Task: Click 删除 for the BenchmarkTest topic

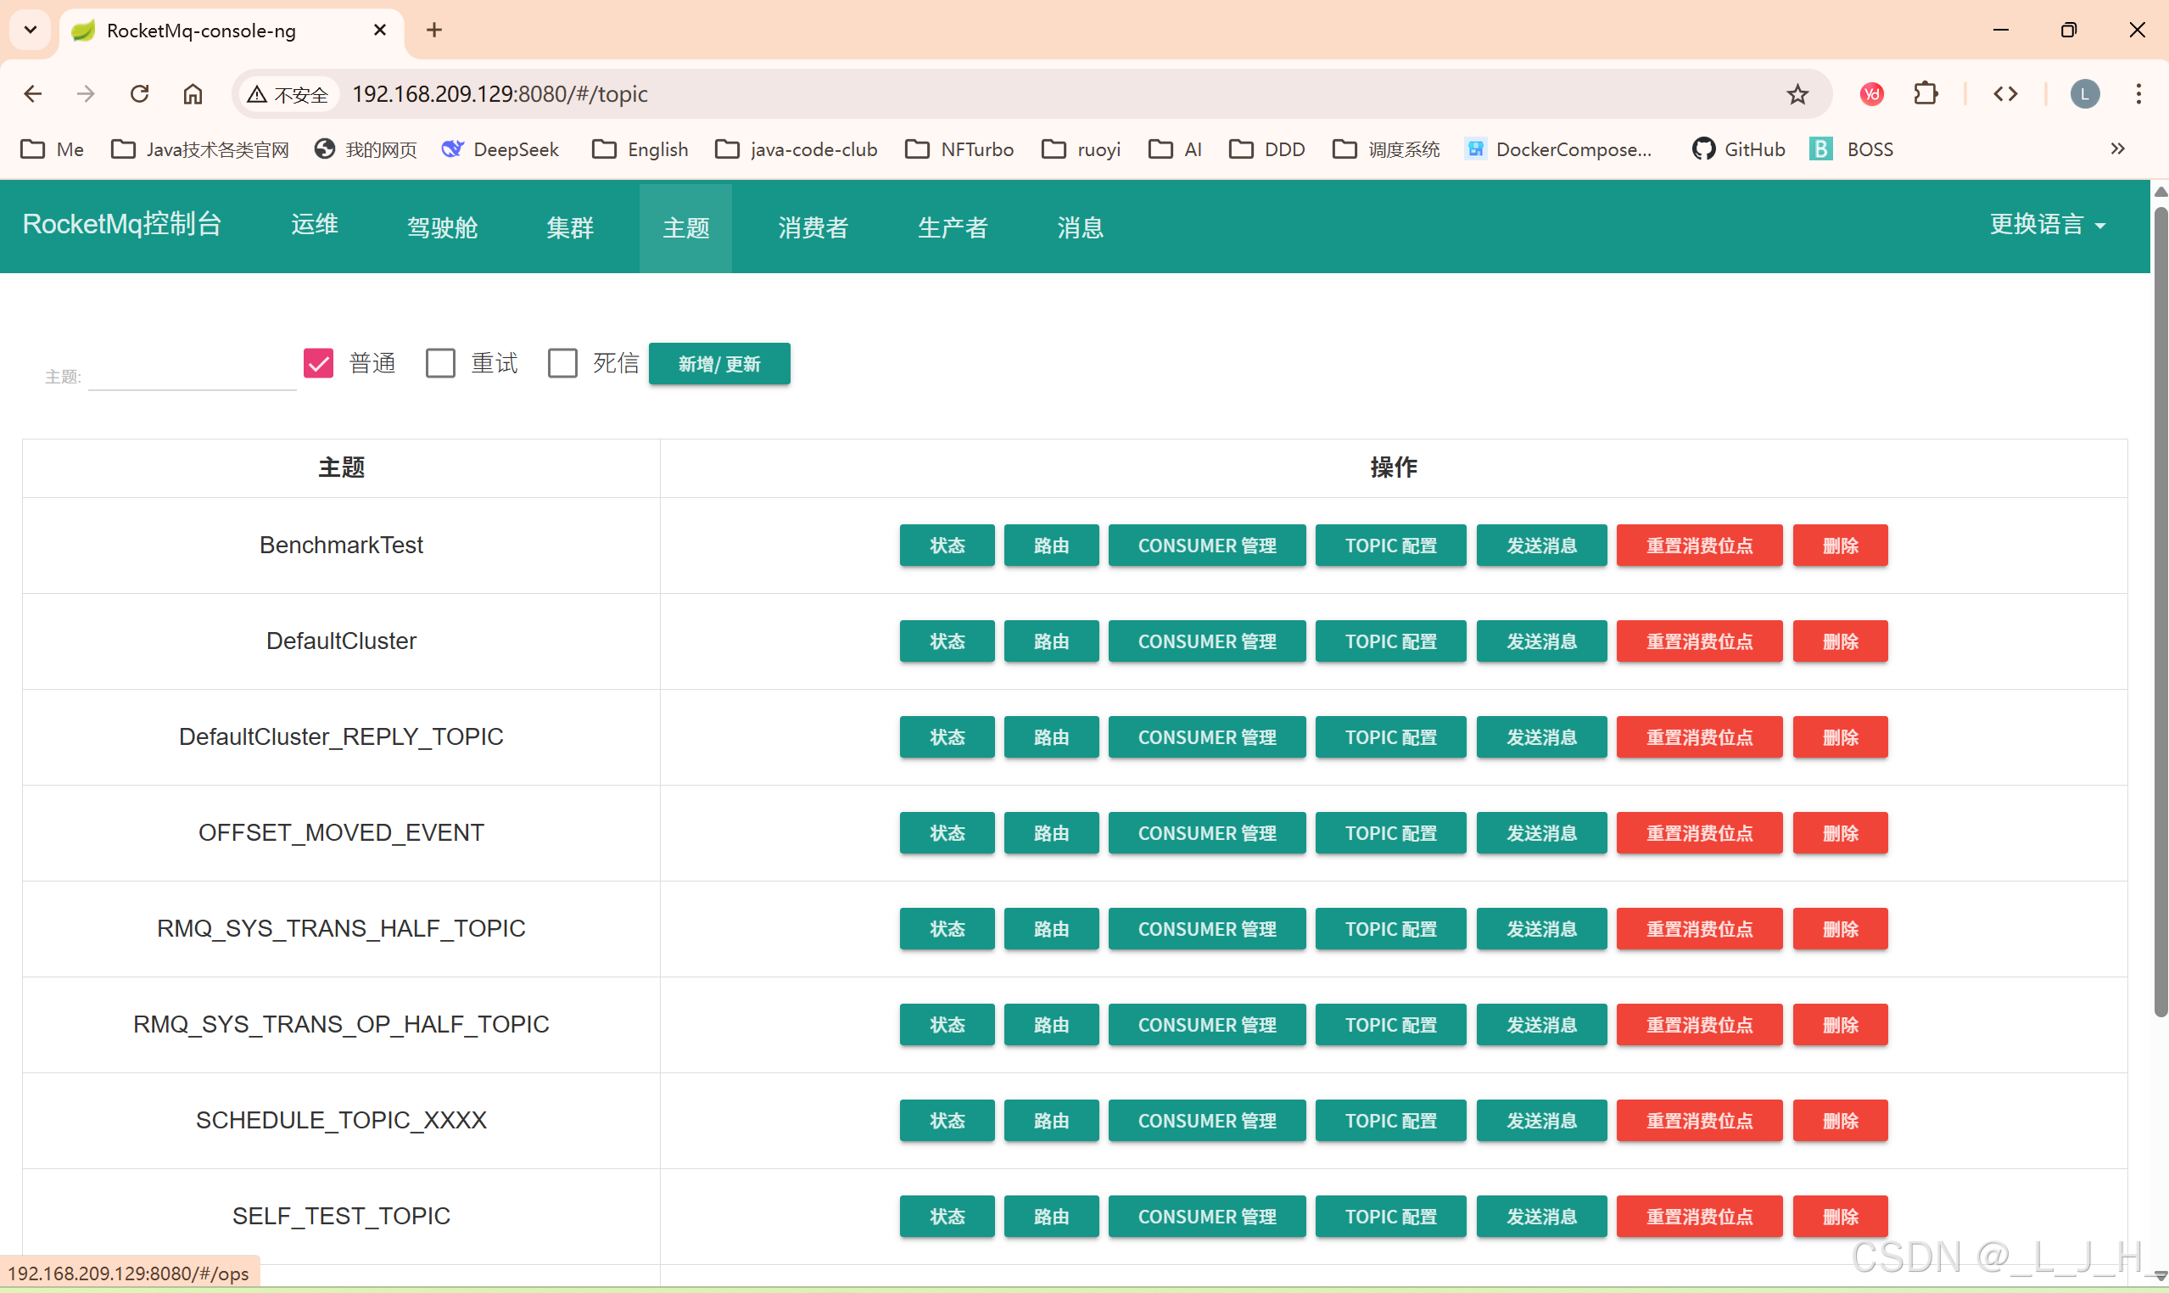Action: click(1840, 546)
